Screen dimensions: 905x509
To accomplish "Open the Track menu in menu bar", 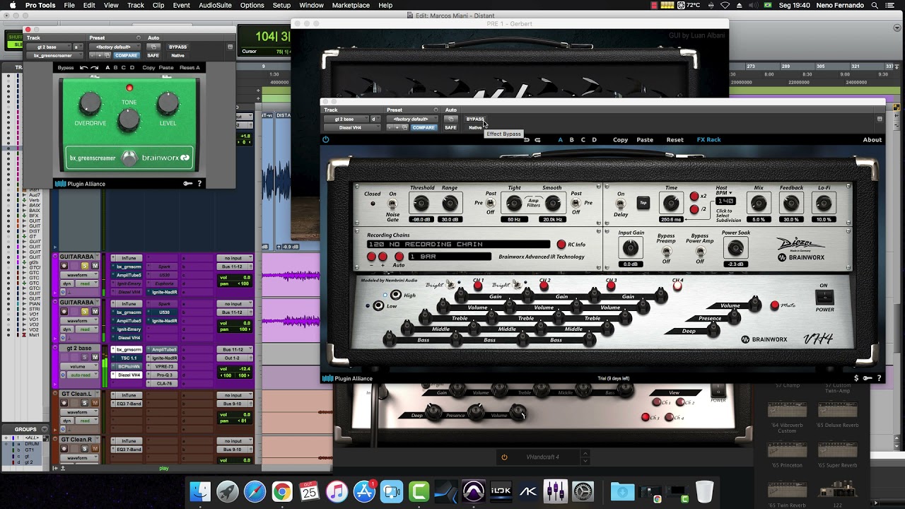I will tap(136, 5).
